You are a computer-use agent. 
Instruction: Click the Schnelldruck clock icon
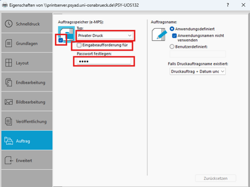8,24
